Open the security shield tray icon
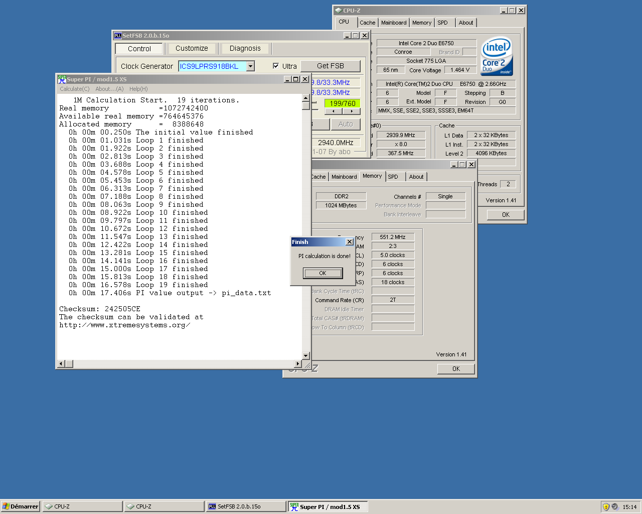Screen dimensions: 642x514 pos(606,506)
